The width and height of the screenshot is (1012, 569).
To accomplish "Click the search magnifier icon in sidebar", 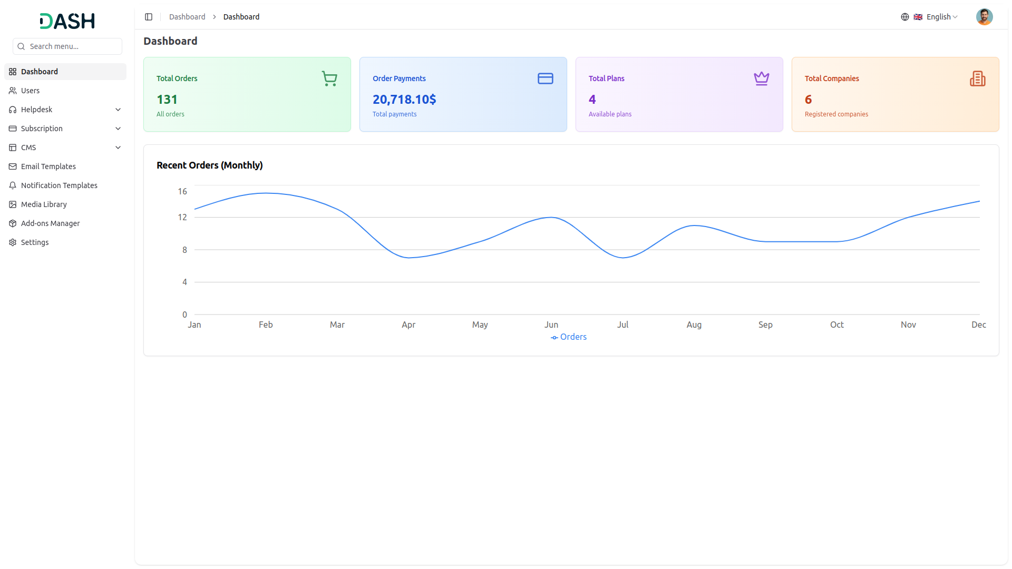I will point(22,46).
